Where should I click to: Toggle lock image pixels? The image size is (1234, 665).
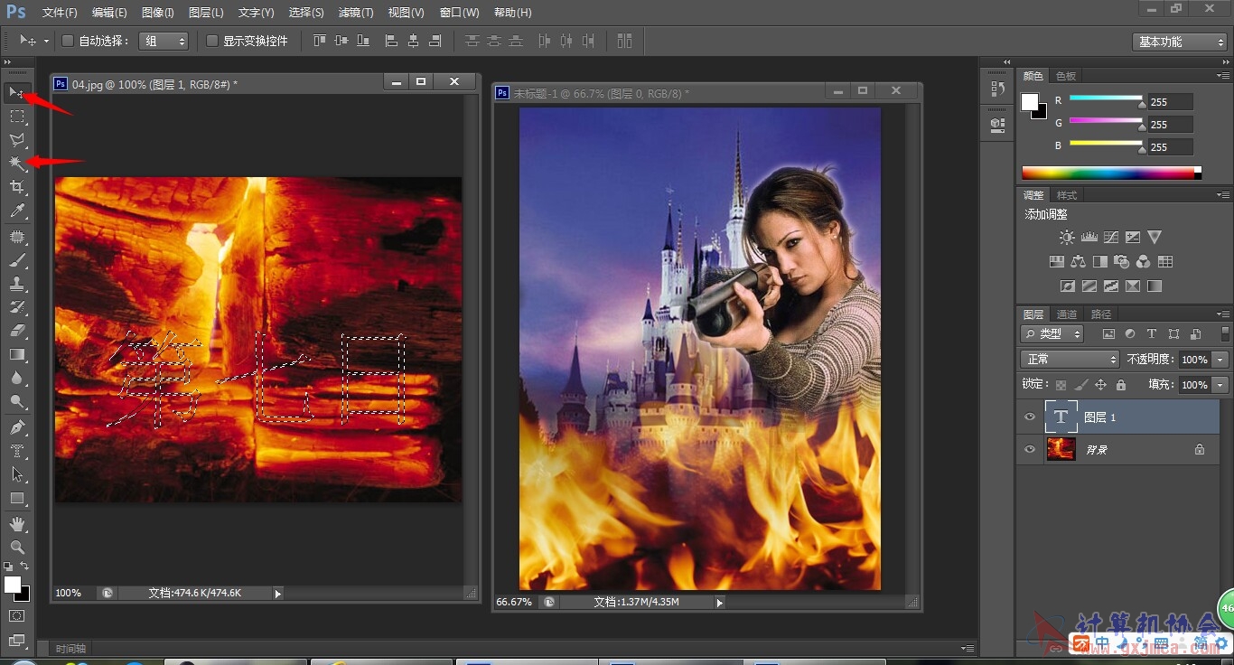pyautogui.click(x=1080, y=385)
